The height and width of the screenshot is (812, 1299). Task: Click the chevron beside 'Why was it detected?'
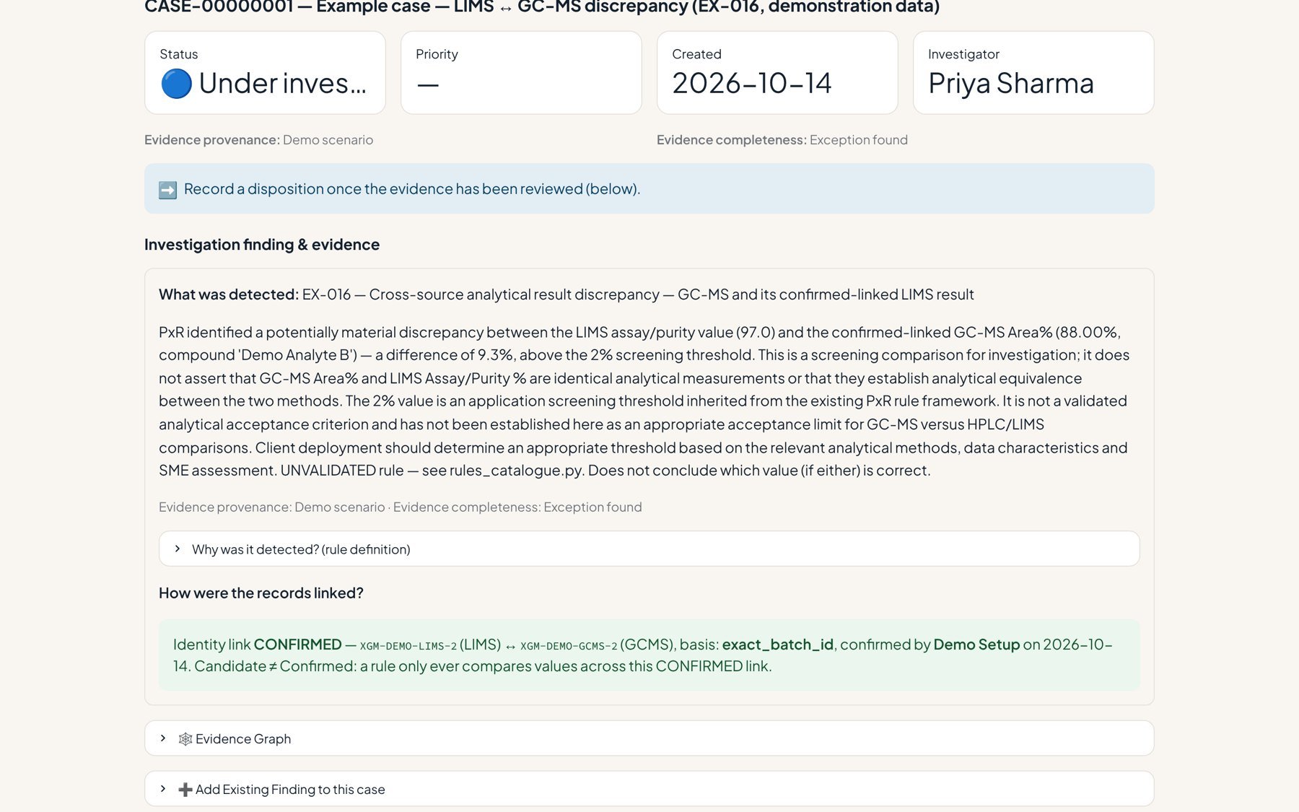[x=178, y=549]
